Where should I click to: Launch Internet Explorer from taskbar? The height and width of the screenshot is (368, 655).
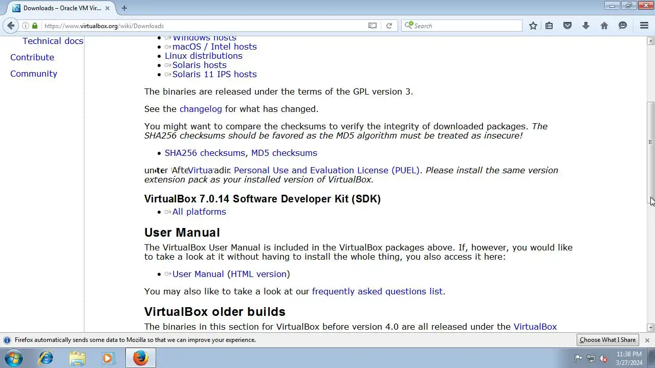point(46,358)
